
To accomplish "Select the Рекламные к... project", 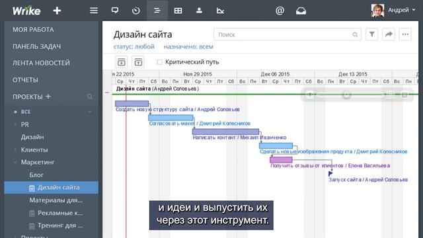I will click(60, 213).
